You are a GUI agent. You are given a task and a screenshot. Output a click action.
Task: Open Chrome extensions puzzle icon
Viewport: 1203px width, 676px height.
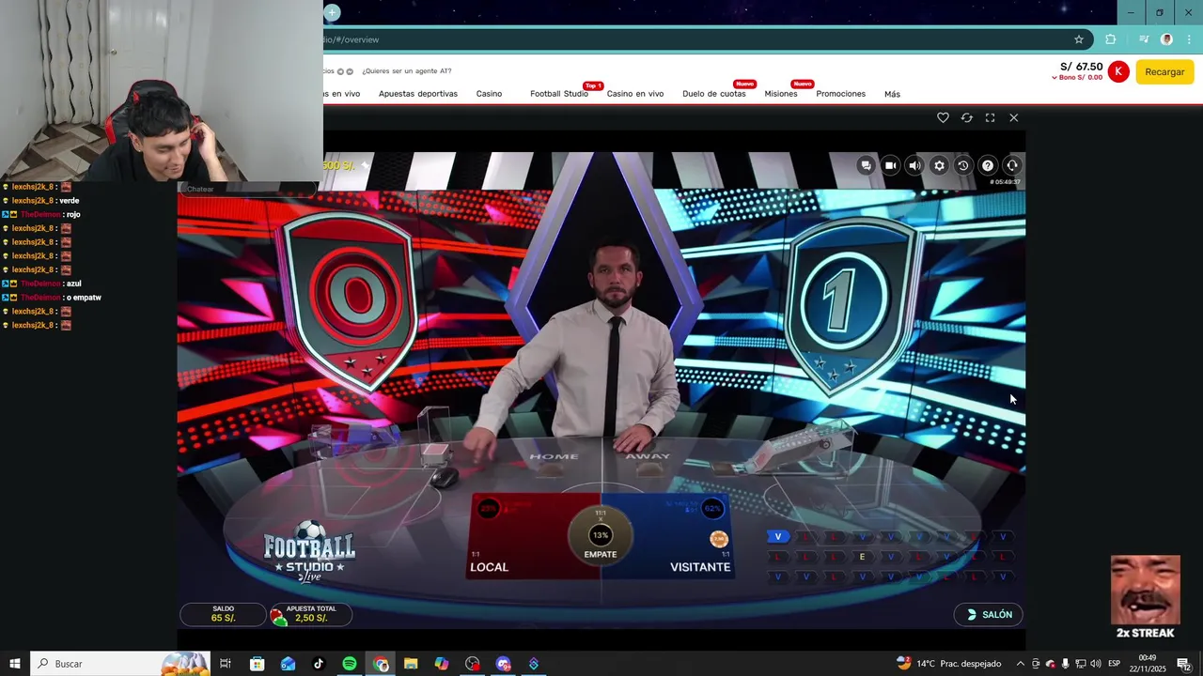1111,39
